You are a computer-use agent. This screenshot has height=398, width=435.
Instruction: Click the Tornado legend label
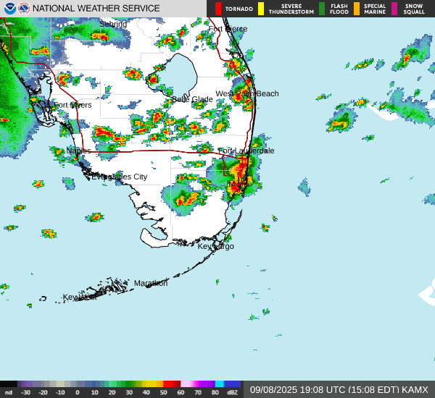pos(239,9)
